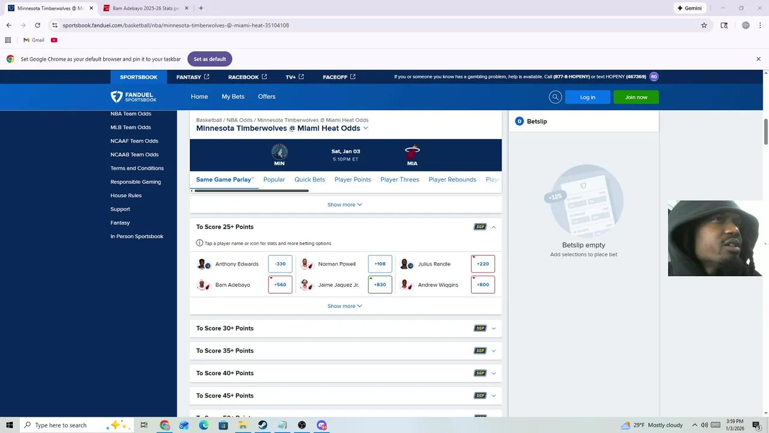Select Bam Adebayo +560 odds
This screenshot has width=769, height=433.
click(x=280, y=285)
